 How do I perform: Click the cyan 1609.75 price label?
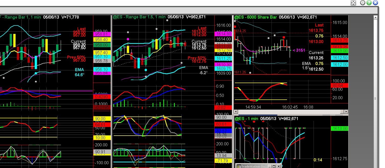point(223,69)
